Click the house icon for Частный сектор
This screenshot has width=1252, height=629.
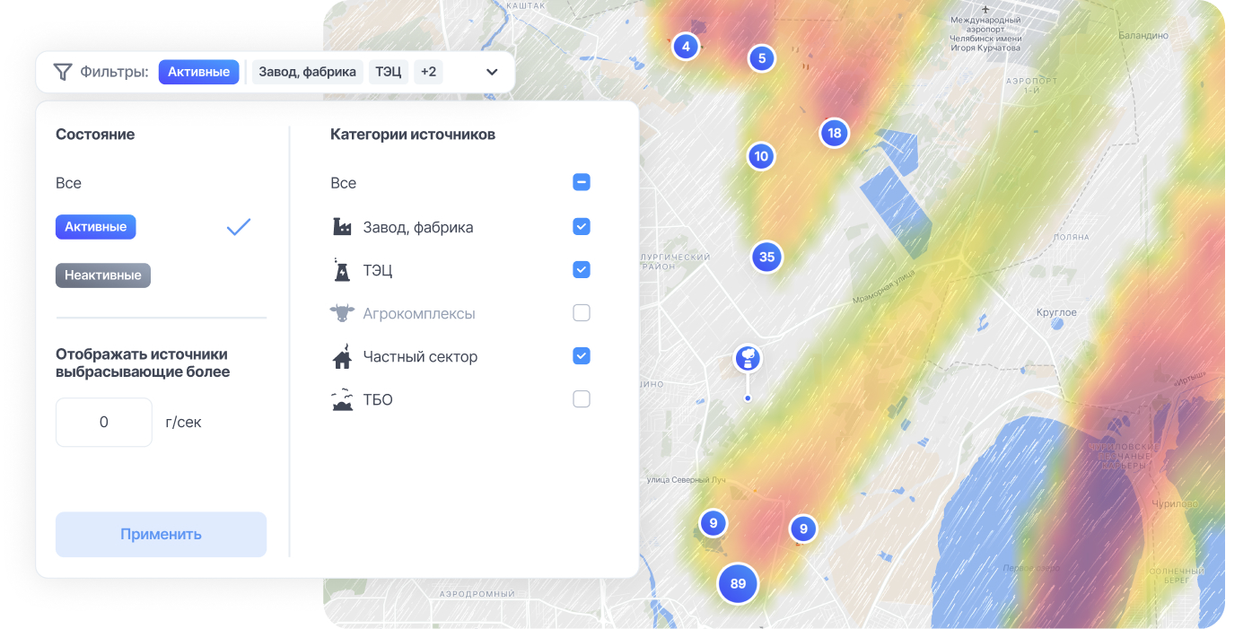point(342,357)
